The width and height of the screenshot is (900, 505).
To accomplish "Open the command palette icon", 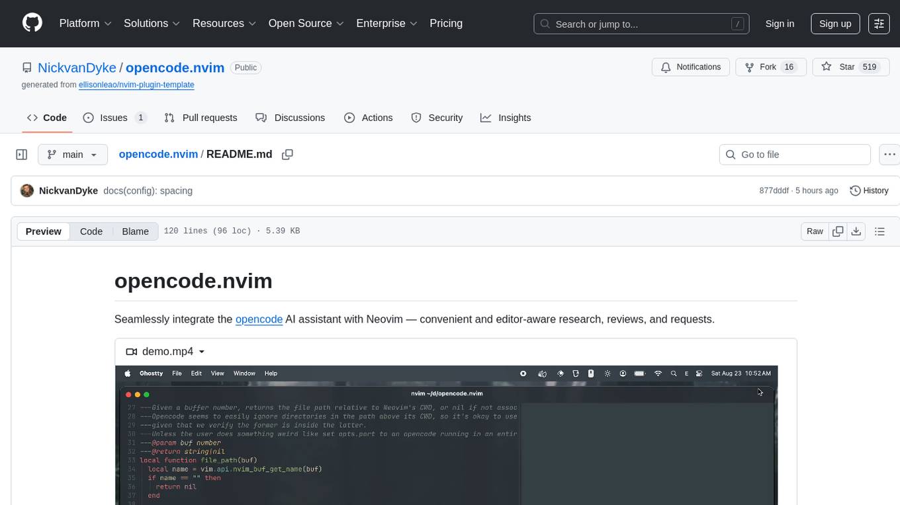I will click(x=879, y=23).
